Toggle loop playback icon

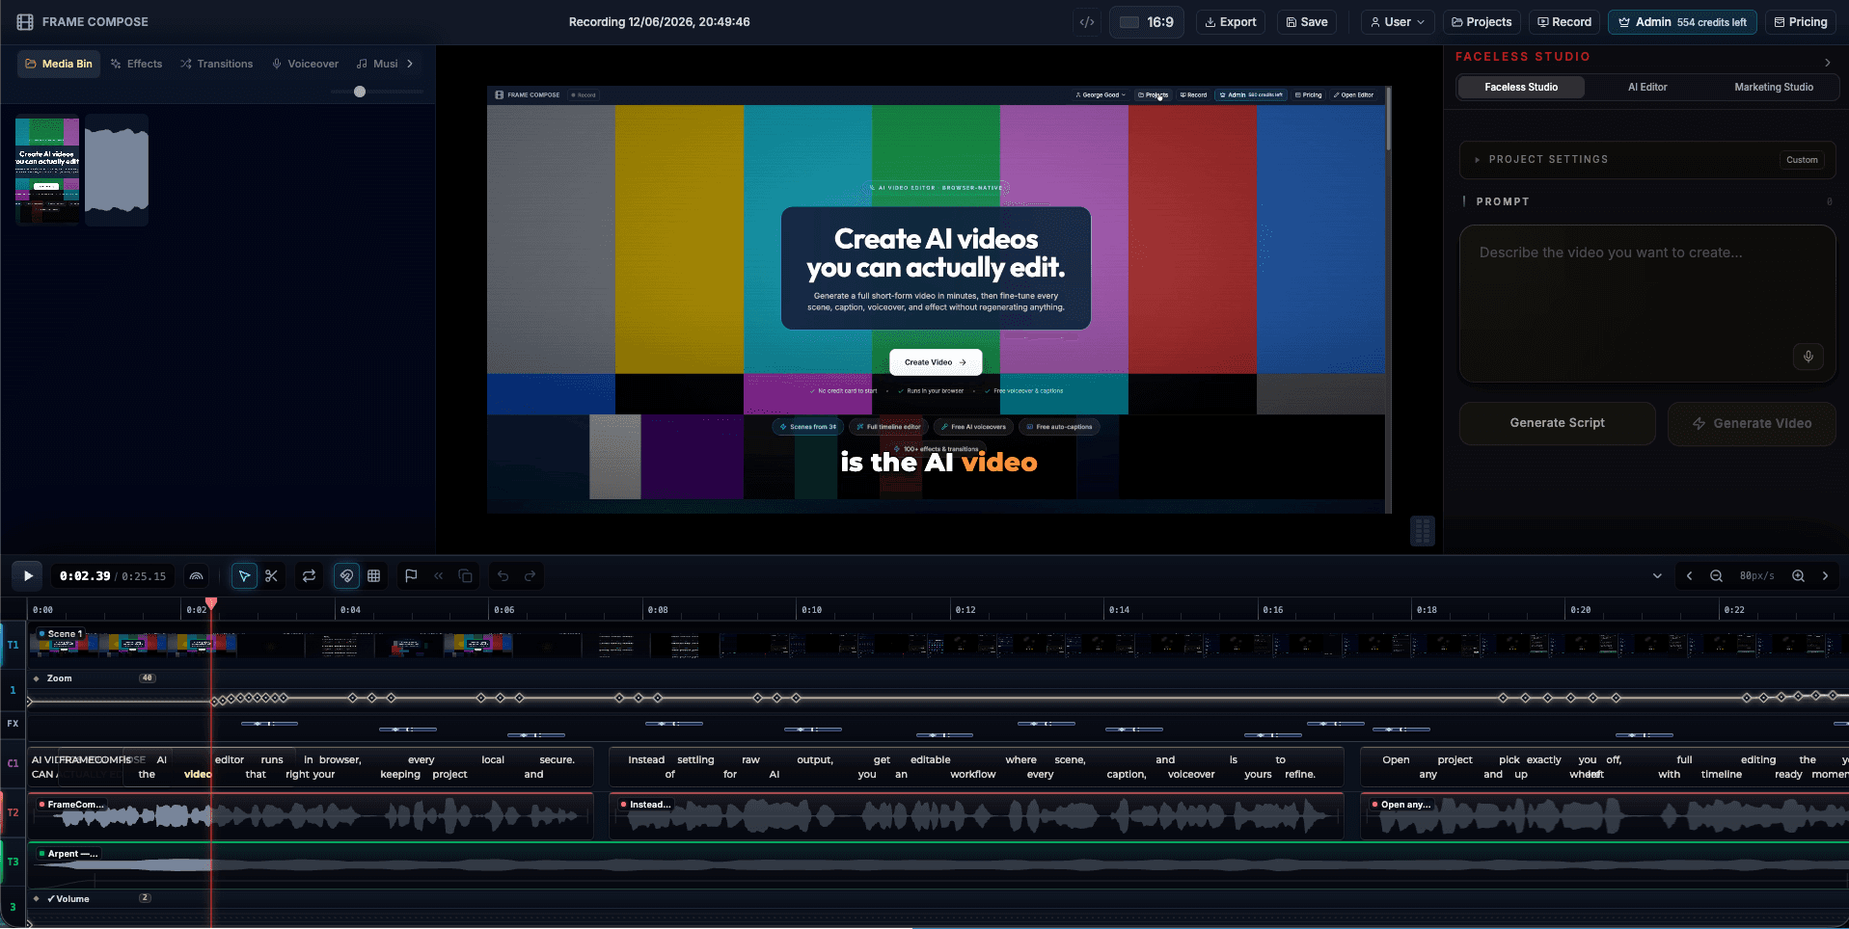[x=310, y=576]
